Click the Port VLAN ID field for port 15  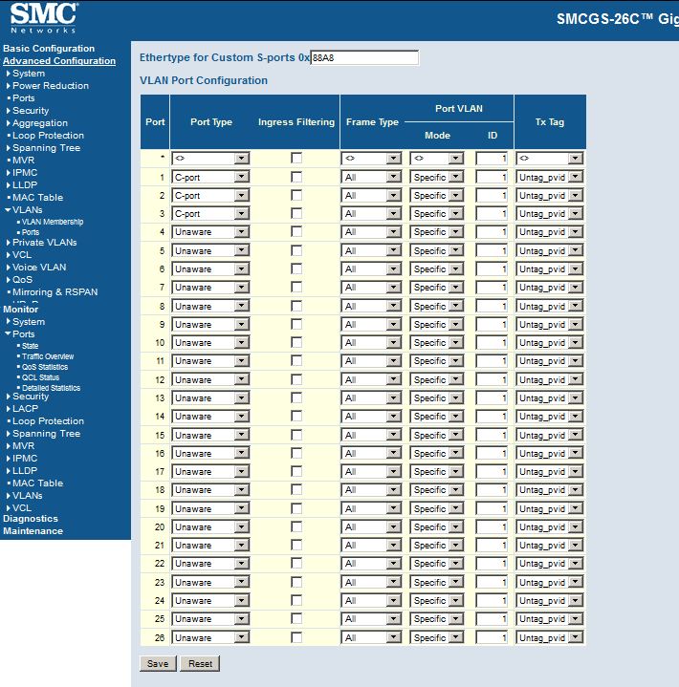pyautogui.click(x=492, y=435)
